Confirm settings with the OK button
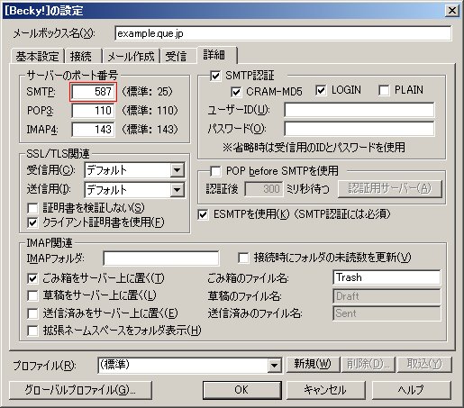Image resolution: width=464 pixels, height=408 pixels. pos(241,390)
